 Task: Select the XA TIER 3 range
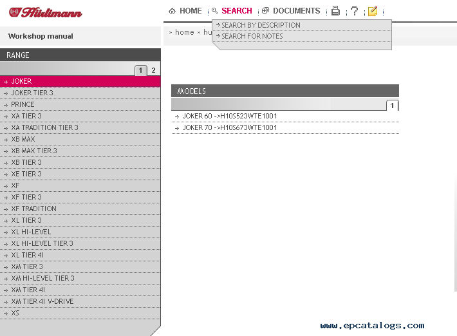80,116
